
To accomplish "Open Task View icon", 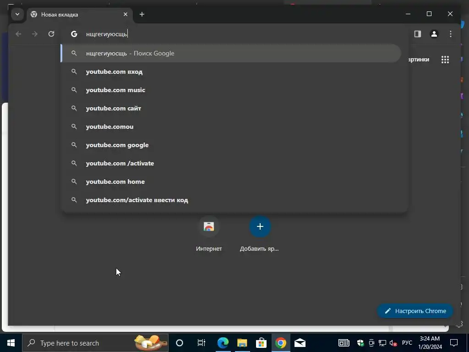I will pyautogui.click(x=202, y=343).
